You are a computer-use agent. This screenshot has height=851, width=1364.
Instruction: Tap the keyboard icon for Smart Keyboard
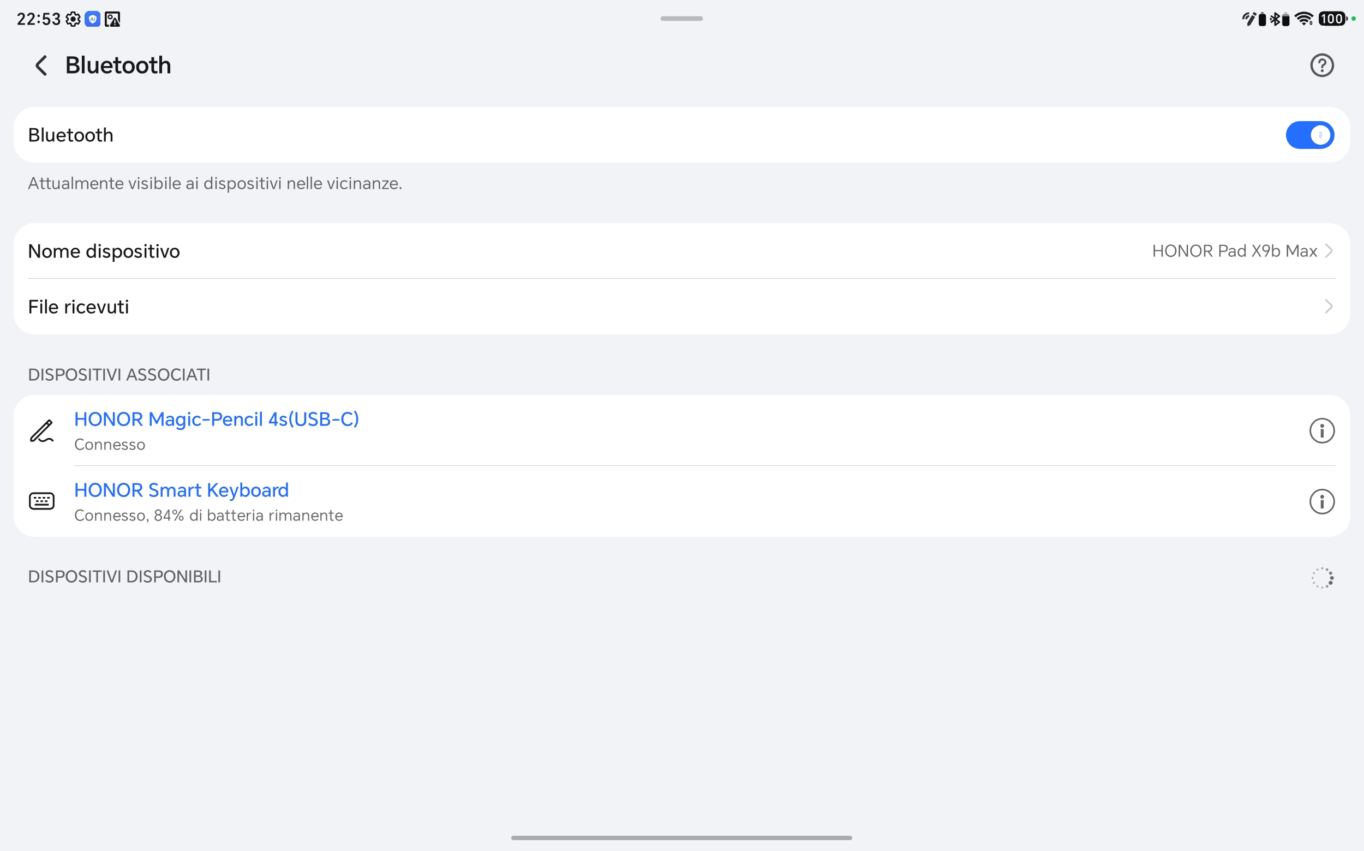point(41,501)
